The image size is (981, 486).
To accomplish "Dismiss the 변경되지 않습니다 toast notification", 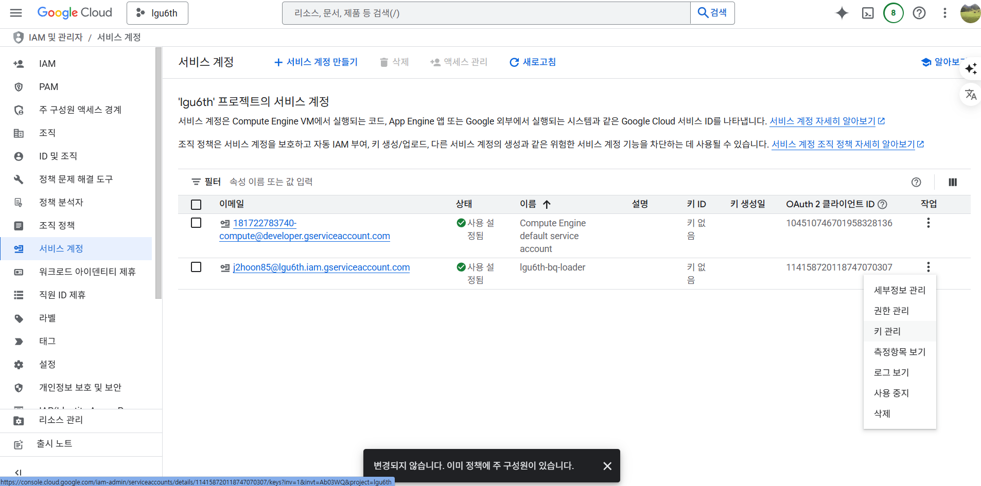I will [x=607, y=466].
